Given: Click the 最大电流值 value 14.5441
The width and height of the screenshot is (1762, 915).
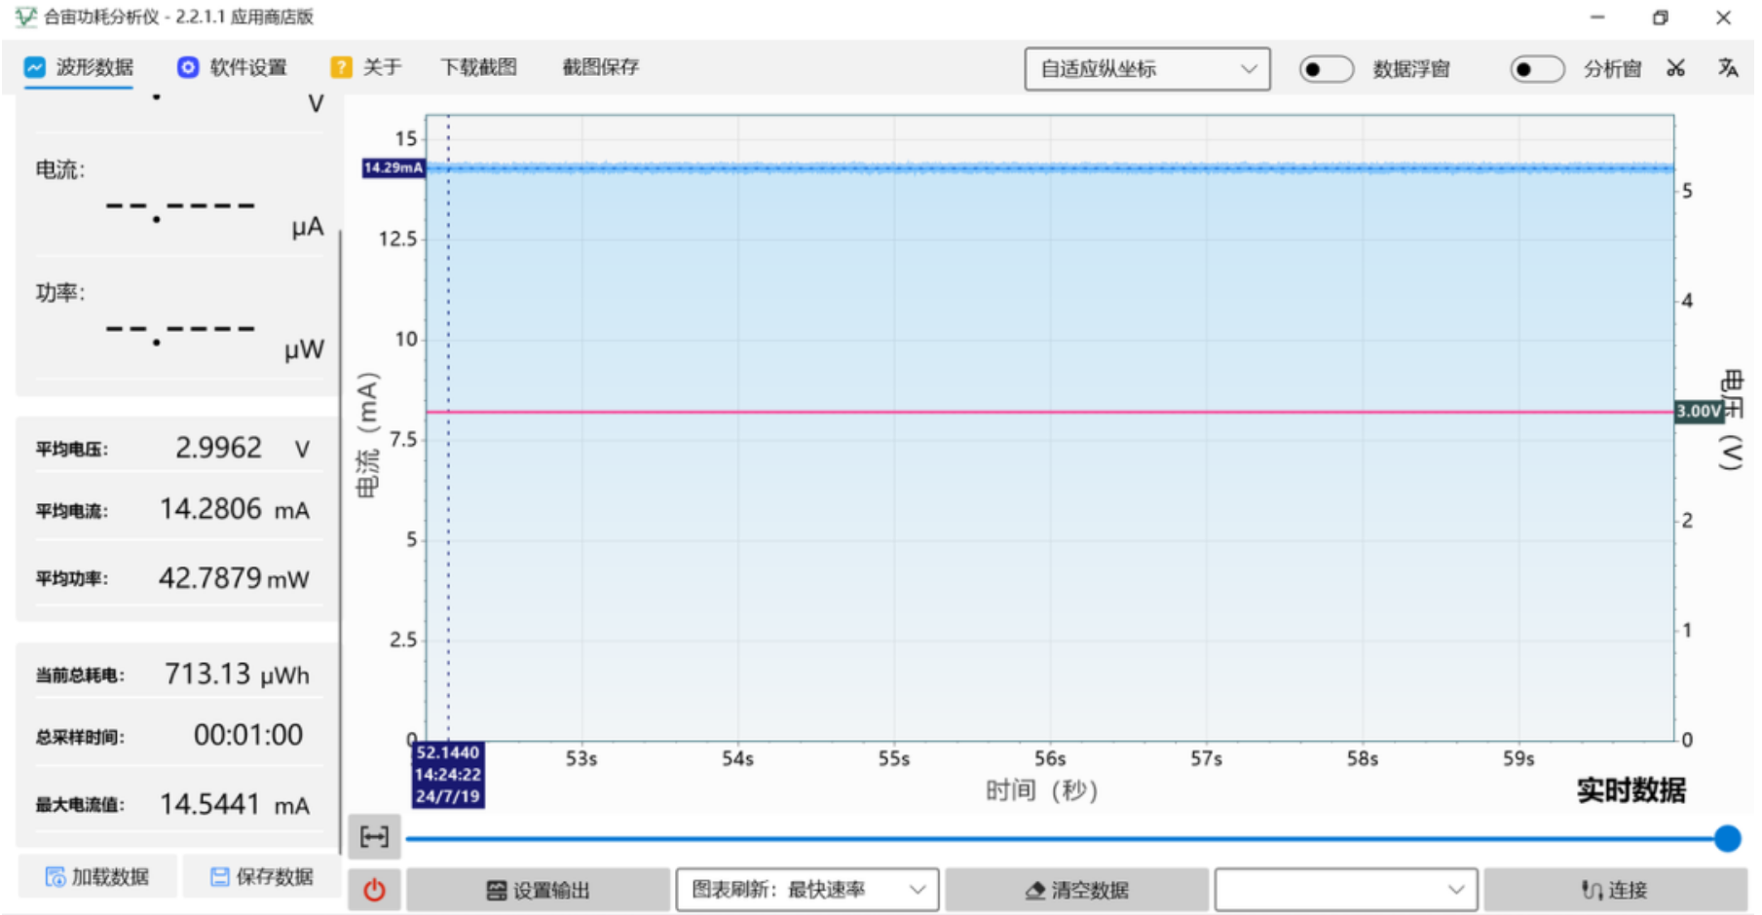Looking at the screenshot, I should (x=210, y=804).
